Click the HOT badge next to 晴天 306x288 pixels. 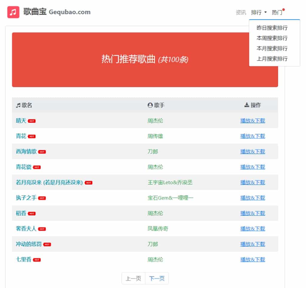point(32,121)
